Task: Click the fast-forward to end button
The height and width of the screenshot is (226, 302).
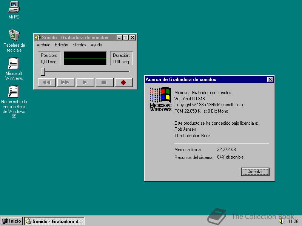Action: pos(66,82)
